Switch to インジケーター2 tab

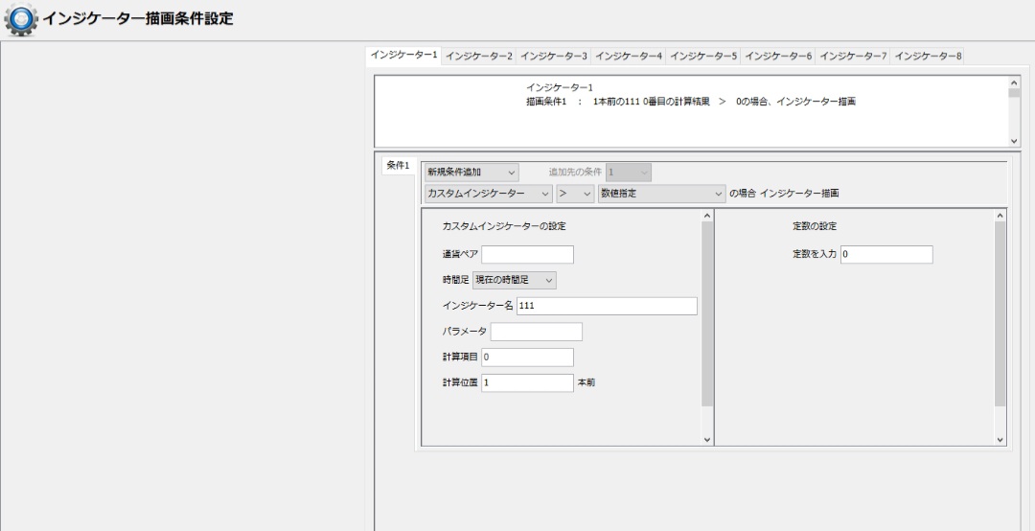[x=478, y=57]
